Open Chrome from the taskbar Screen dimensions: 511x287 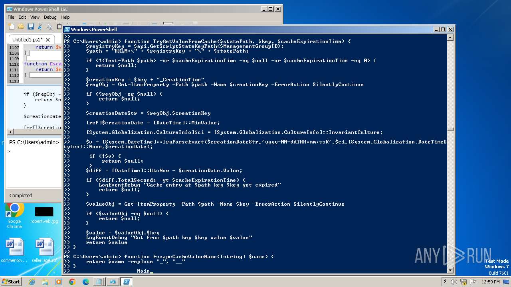(x=72, y=282)
